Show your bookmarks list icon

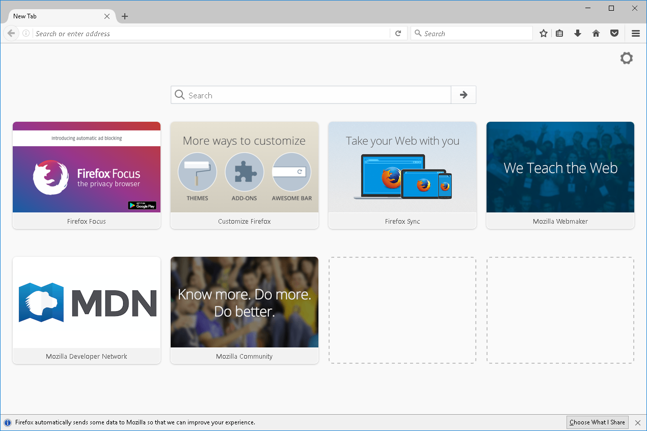(559, 34)
